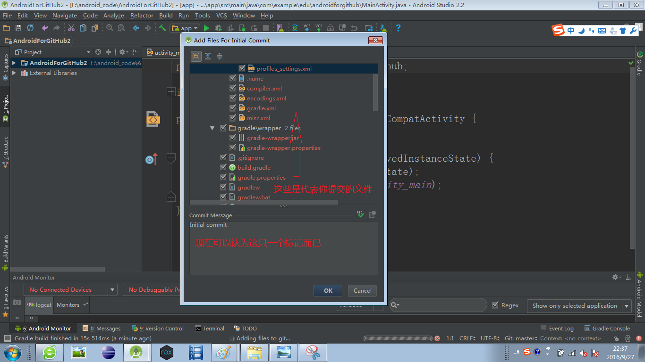The width and height of the screenshot is (645, 362).
Task: Open the Event Log panel
Action: [x=557, y=328]
